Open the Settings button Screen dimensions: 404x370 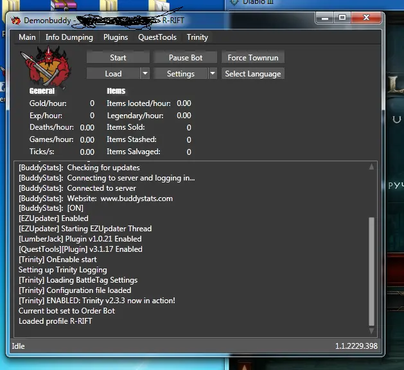(x=181, y=74)
